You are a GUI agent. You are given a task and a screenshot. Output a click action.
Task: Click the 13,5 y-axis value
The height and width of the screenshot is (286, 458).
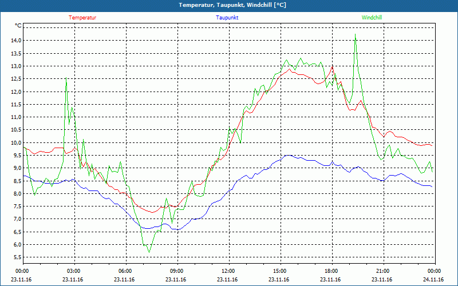click(17, 53)
